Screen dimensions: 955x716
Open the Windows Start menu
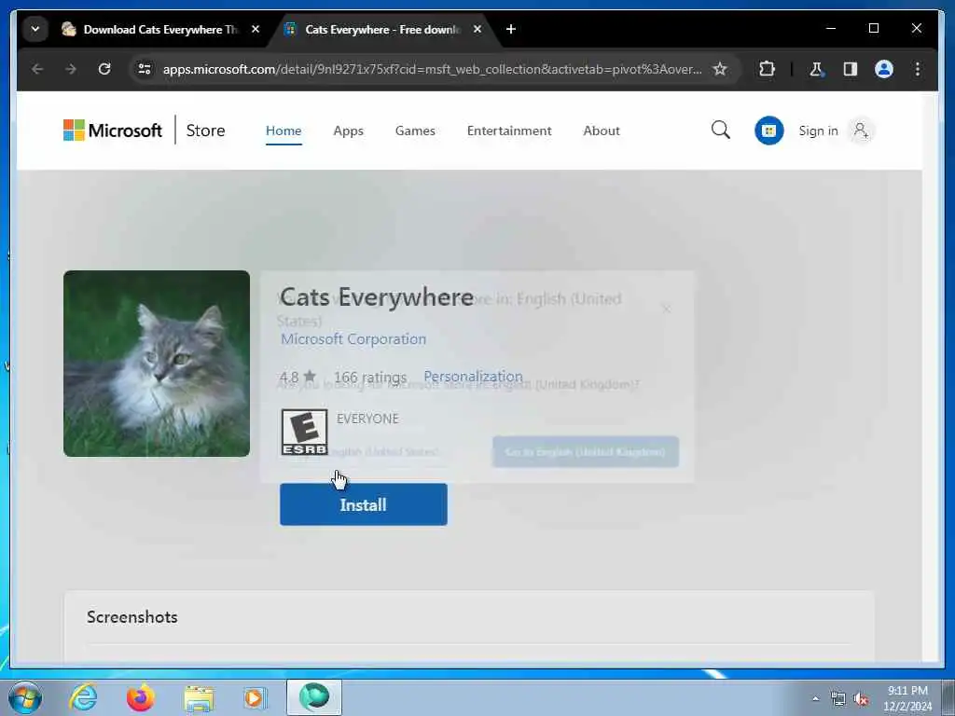coord(25,697)
